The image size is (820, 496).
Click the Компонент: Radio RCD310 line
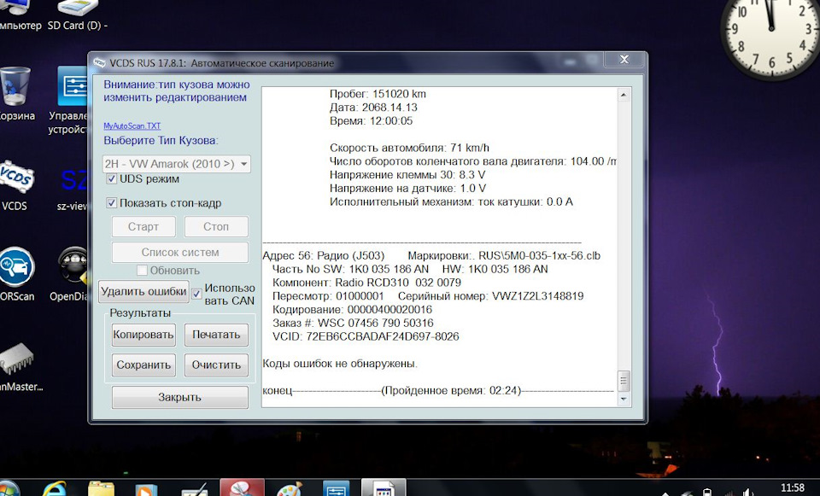click(x=366, y=283)
